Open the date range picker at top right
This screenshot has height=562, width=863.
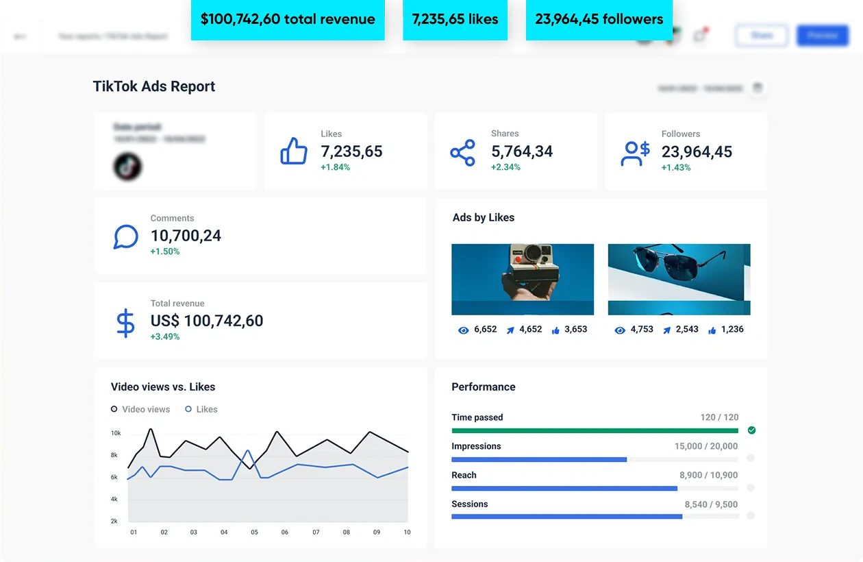[699, 89]
